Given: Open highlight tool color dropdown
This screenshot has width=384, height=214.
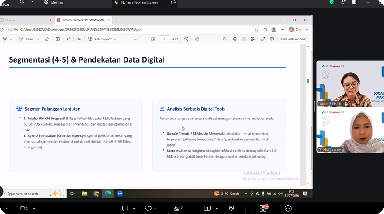Looking at the screenshot, I should [x=11, y=39].
